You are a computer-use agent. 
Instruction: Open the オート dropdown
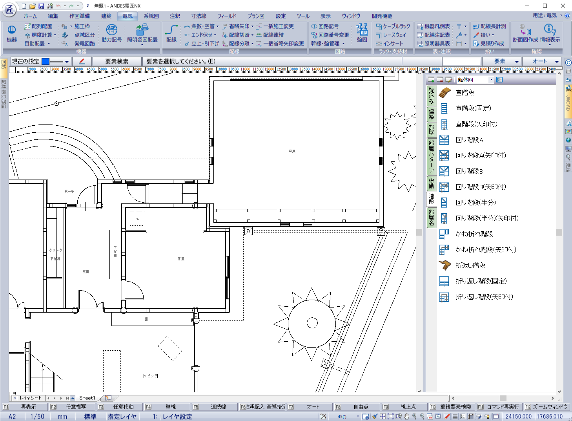click(541, 61)
